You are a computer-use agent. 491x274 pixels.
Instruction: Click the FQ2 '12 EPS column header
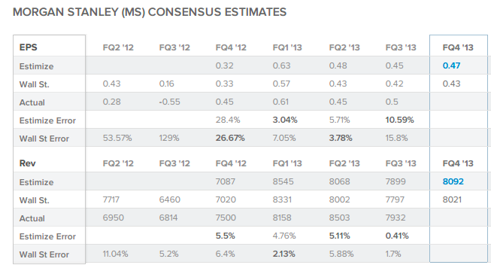(x=118, y=47)
